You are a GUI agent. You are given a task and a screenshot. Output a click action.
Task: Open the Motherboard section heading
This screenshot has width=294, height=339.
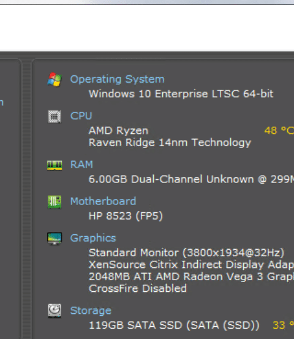103,201
